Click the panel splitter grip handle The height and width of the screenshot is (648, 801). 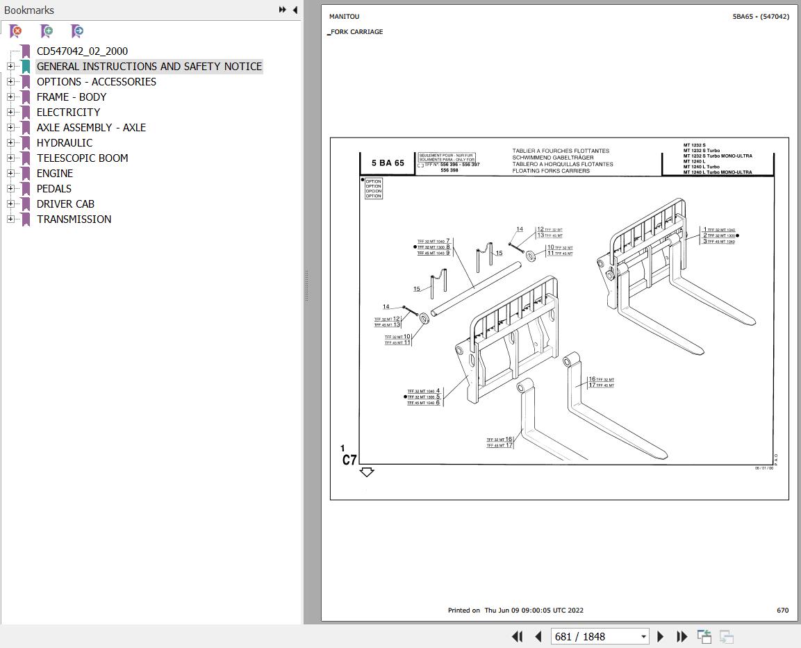[x=306, y=286]
